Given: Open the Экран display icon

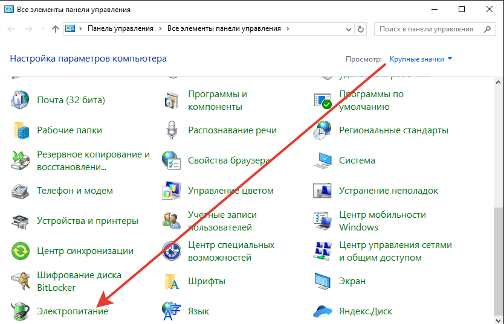Looking at the screenshot, I should point(323,281).
